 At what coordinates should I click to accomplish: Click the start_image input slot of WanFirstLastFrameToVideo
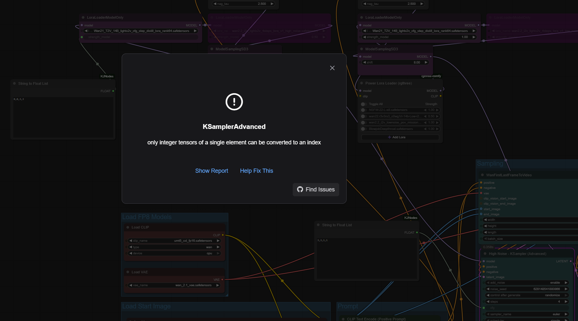coord(481,209)
